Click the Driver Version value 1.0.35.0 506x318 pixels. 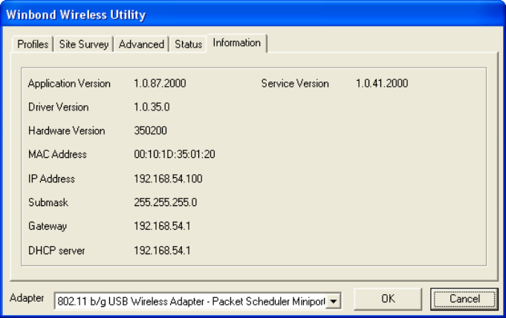tap(152, 107)
